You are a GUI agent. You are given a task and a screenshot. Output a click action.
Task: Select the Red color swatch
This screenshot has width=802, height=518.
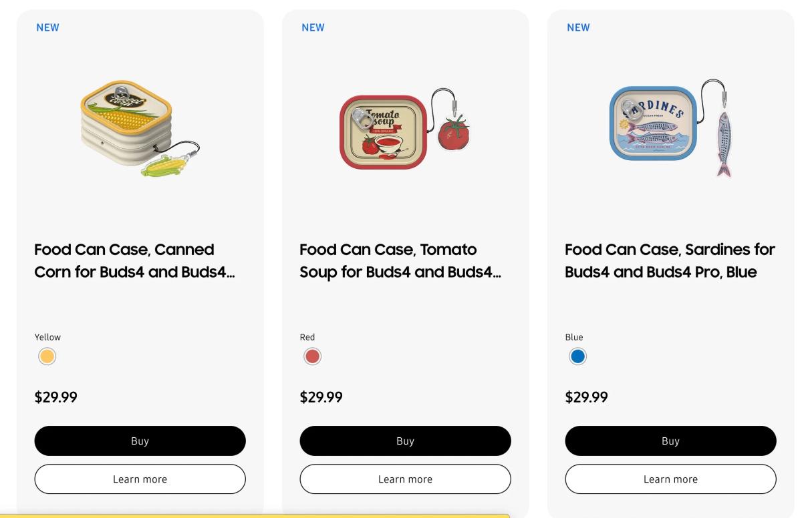tap(312, 356)
